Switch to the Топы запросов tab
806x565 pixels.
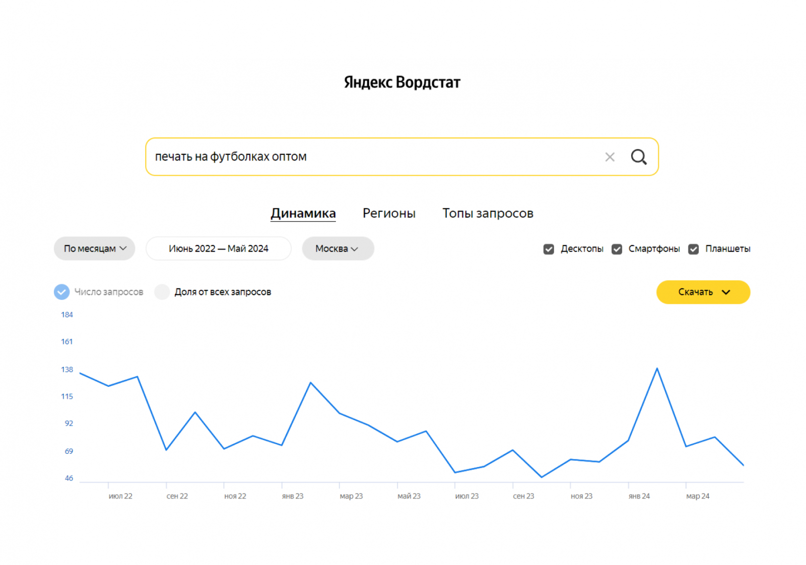488,213
